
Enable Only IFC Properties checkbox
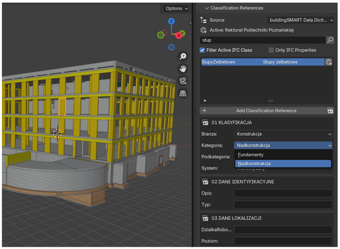(x=271, y=50)
